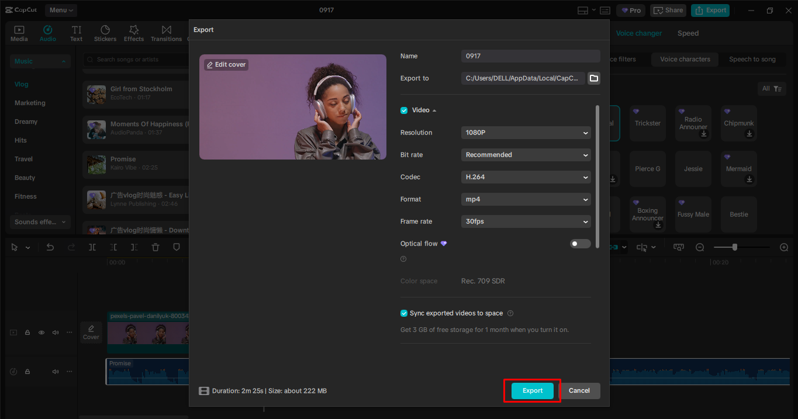Click the undo arrow in timeline toolbar
The image size is (798, 419).
[50, 247]
